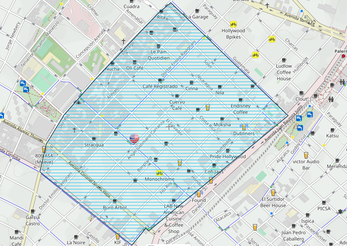Select the Monochrome bicycle shop icon
This screenshot has height=246, width=347.
click(x=159, y=173)
